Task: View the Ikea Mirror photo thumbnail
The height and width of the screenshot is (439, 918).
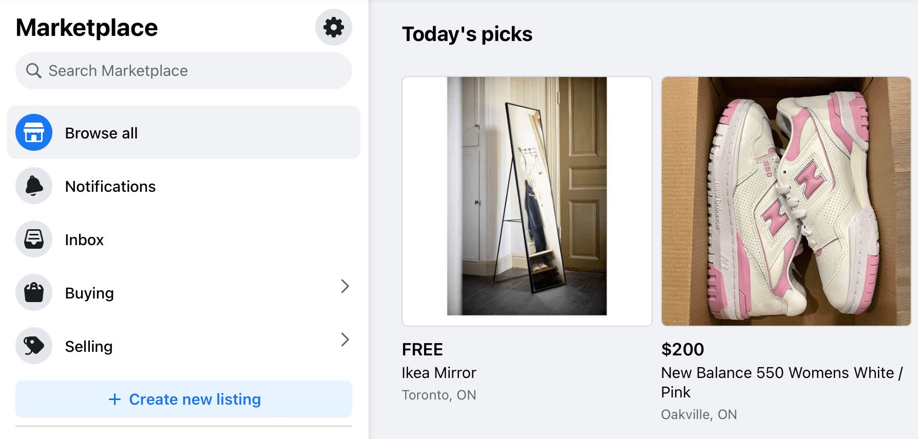Action: point(527,201)
